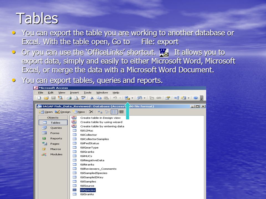
Task: Click the Properties toolbar icon
Action: point(167,98)
